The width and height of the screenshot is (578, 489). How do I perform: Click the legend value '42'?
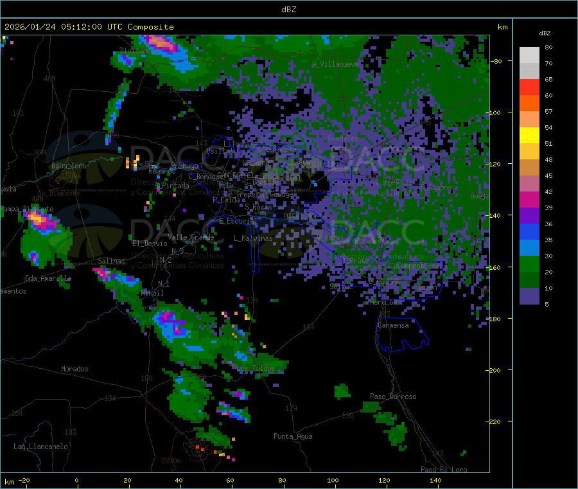tap(548, 191)
